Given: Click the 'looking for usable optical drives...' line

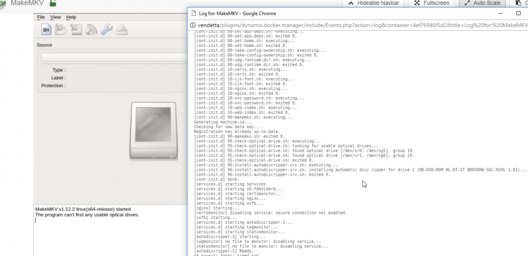Looking at the screenshot, I should coord(286,146).
